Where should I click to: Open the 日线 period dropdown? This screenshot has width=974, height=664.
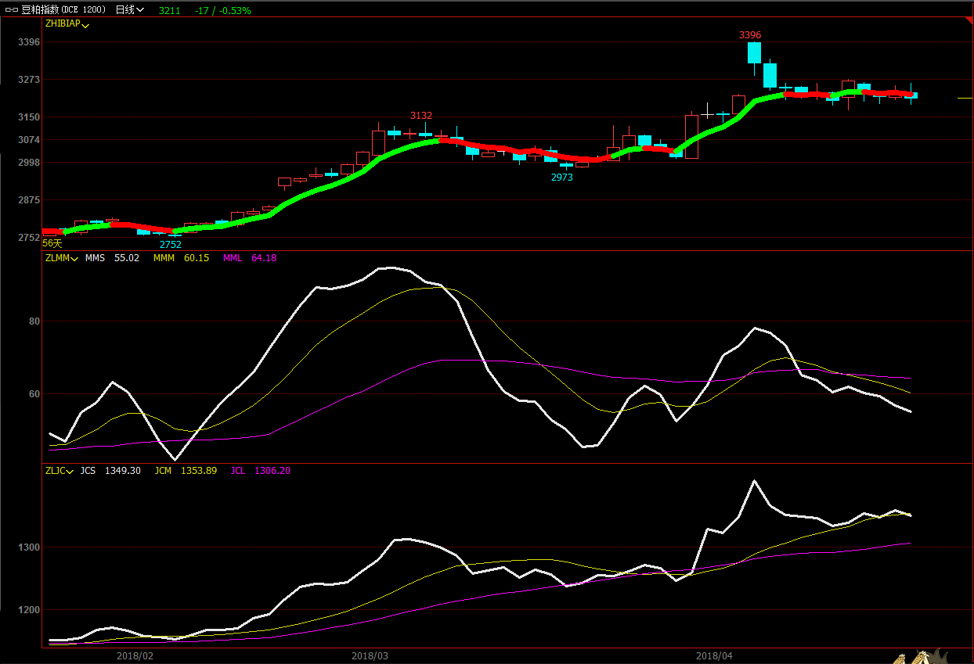[x=129, y=10]
